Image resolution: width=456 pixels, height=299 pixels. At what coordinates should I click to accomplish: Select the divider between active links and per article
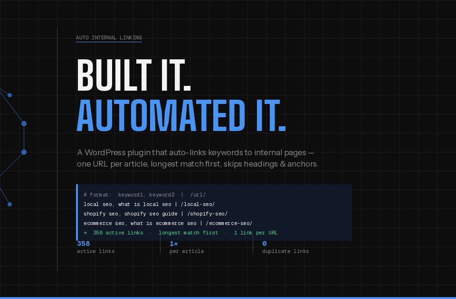pyautogui.click(x=160, y=247)
